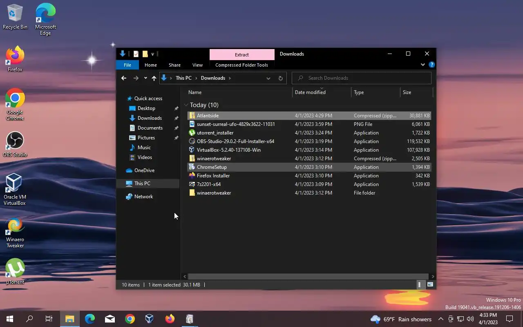The image size is (523, 327).
Task: Sort by the Type column header
Action: (376, 92)
